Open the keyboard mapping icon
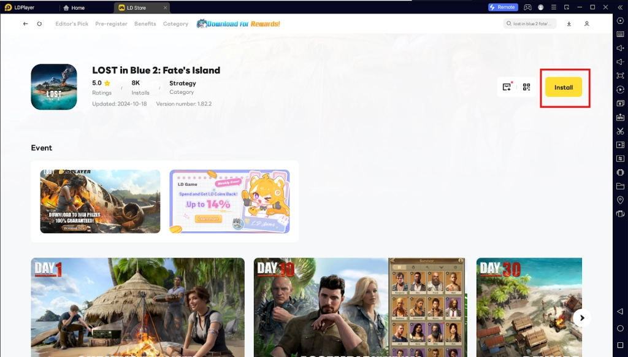628x357 pixels. [x=620, y=34]
